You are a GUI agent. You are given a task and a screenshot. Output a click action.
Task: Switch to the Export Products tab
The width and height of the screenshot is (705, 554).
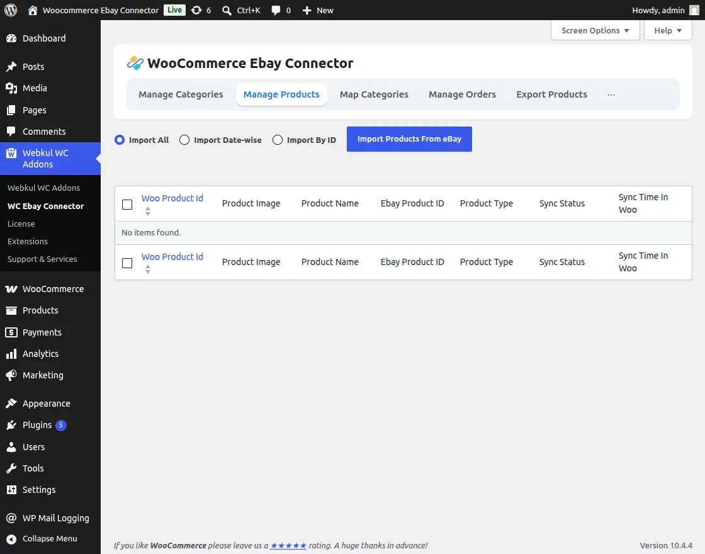pyautogui.click(x=551, y=94)
